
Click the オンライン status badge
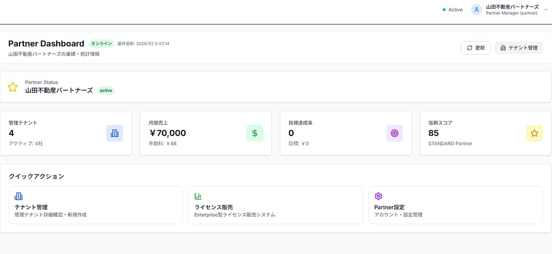(x=101, y=44)
